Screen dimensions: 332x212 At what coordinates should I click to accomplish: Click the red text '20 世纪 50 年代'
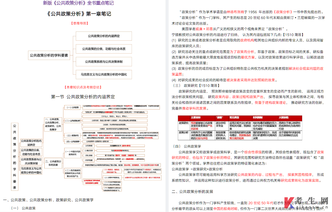[x=261, y=203]
